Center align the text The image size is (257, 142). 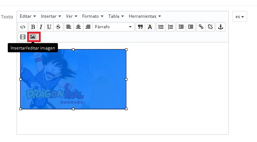(78, 27)
